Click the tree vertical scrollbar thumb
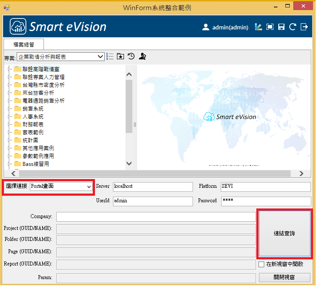 129,107
